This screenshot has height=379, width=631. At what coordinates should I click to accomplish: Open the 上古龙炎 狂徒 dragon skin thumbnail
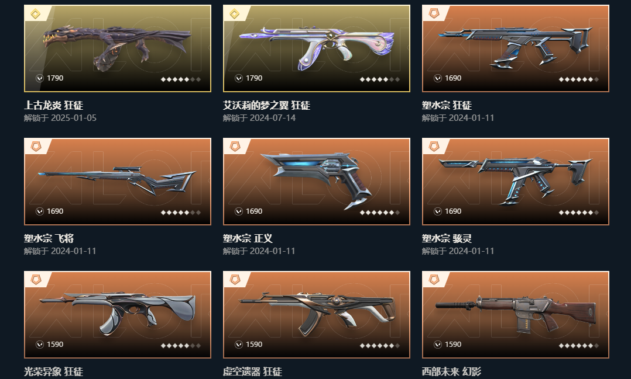(x=118, y=48)
